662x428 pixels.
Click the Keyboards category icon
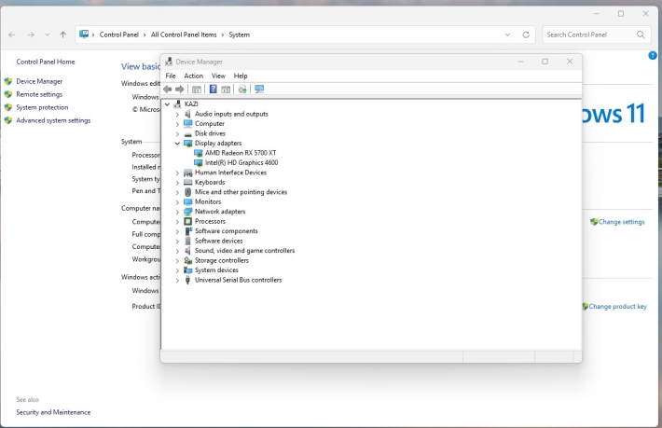tap(187, 183)
